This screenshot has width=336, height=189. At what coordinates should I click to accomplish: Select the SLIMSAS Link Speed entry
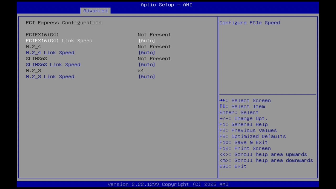53,65
